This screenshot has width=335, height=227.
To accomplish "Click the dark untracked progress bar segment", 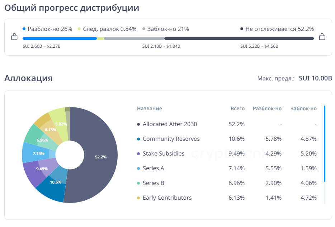I will click(x=239, y=38).
